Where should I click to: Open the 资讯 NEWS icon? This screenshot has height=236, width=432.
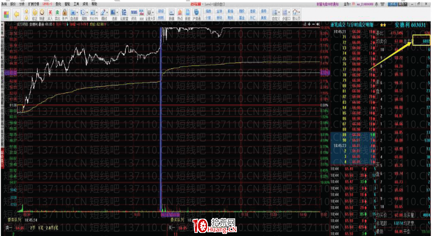[x=133, y=12]
